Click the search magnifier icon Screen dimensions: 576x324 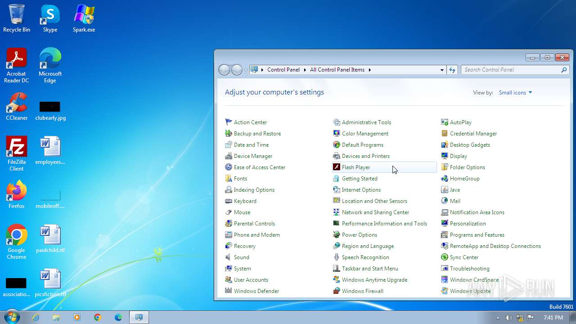(x=564, y=70)
